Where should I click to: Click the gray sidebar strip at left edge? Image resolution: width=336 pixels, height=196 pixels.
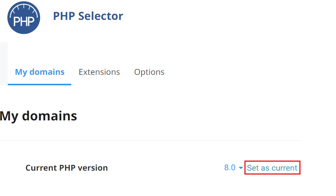coord(4,64)
